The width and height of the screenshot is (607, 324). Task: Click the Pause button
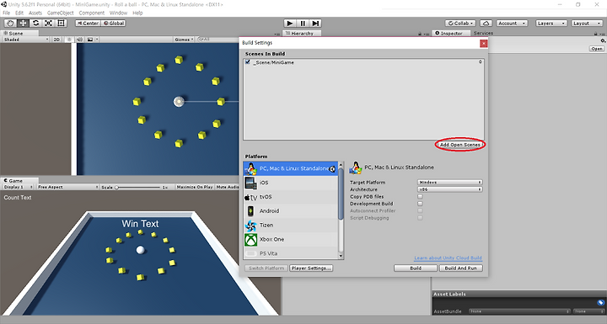303,24
